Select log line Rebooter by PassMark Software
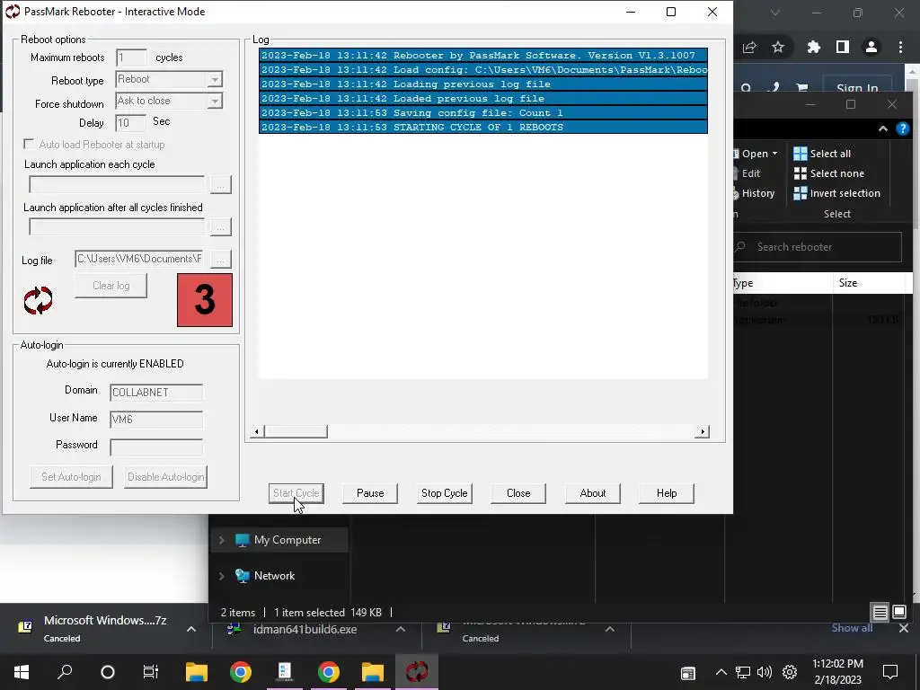 click(483, 55)
